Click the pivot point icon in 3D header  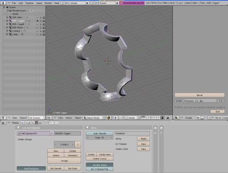click(x=115, y=118)
